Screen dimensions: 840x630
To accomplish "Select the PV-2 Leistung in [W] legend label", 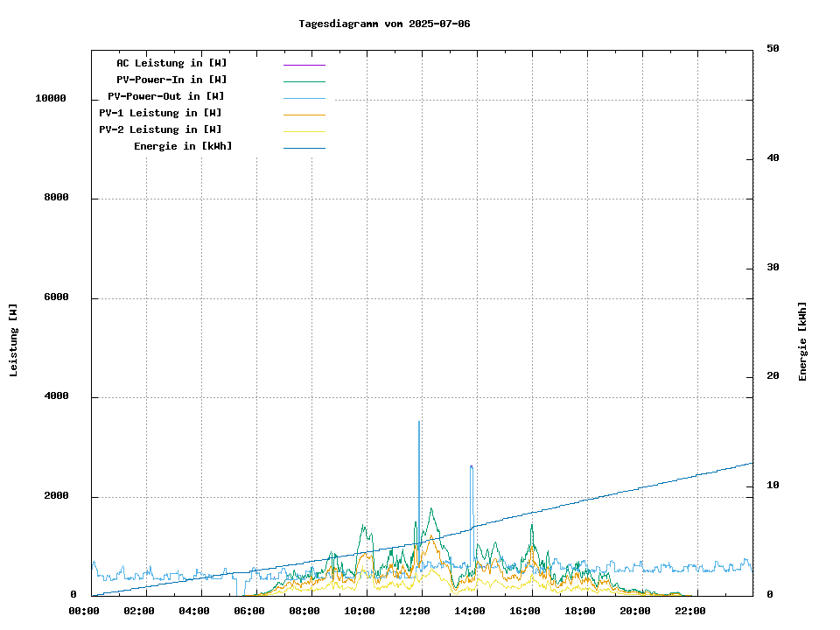I will tap(160, 129).
